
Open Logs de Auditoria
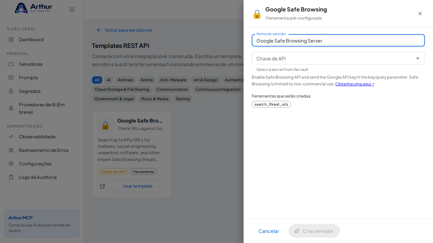(42, 177)
